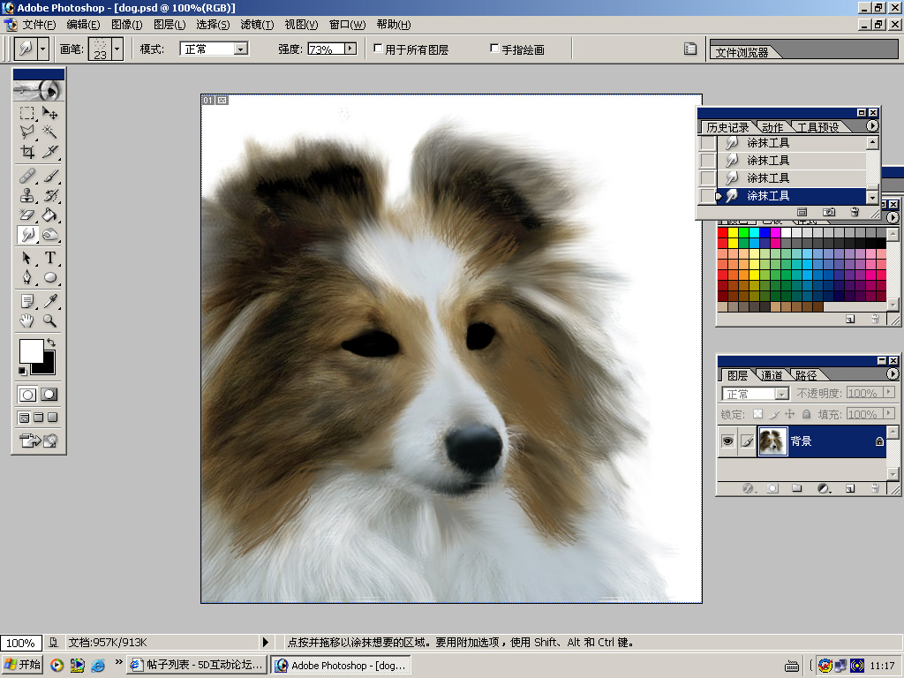904x678 pixels.
Task: Open the 图像(I) menu
Action: tap(126, 25)
